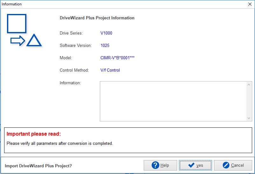Click the Software Version label
The image size is (255, 174).
pyautogui.click(x=76, y=45)
